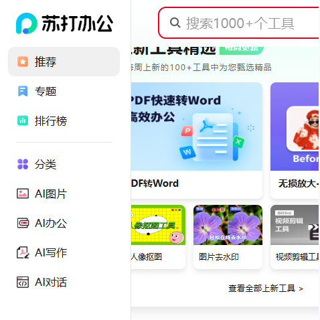Open the 无损放大 purple banner card
Viewport: 320px width, 320px height.
point(295,127)
